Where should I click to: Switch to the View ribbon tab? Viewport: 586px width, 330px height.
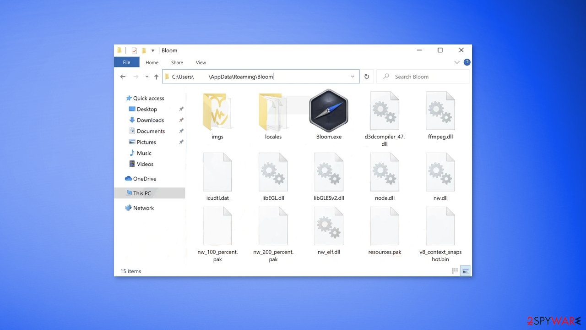(201, 62)
